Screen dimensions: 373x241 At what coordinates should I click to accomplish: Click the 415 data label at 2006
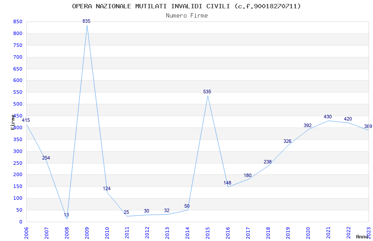[26, 120]
